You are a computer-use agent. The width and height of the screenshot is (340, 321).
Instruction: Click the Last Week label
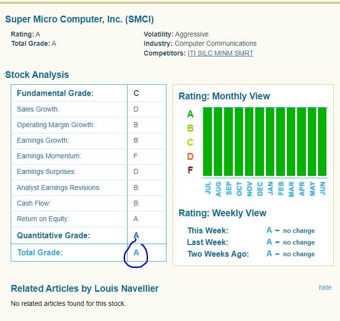pos(208,242)
